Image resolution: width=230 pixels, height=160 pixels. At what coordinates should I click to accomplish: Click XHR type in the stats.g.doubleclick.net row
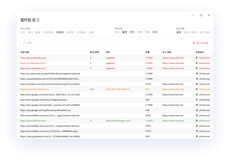147,136
